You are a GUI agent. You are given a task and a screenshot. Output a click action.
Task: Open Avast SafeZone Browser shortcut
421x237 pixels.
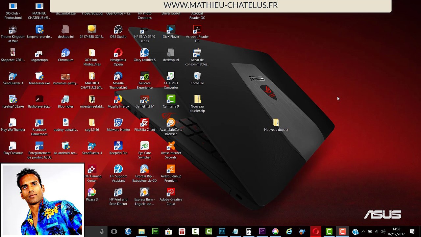click(171, 127)
